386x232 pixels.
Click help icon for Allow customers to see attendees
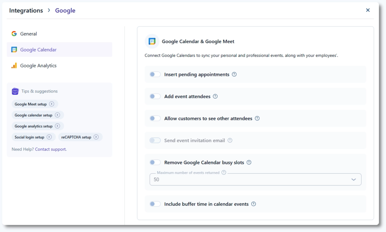pyautogui.click(x=257, y=118)
